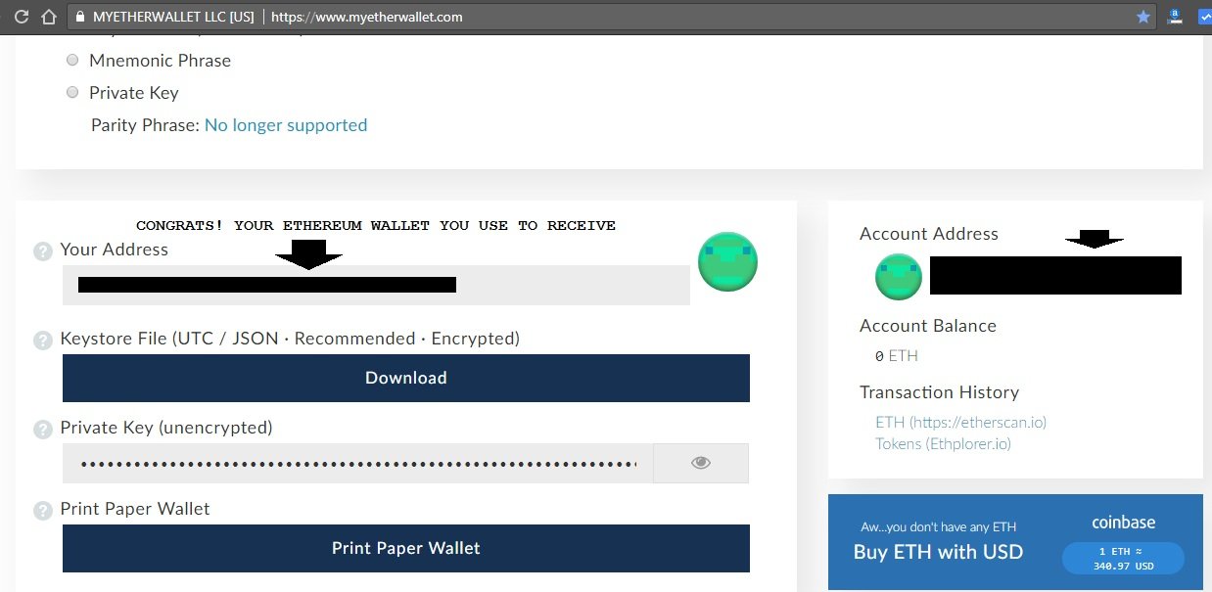Screen dimensions: 1212x592
Task: Open the 'No longer supported' Parity link
Action: coord(286,125)
